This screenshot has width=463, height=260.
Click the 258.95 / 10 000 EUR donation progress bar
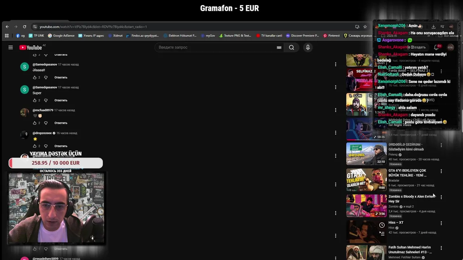tap(56, 163)
